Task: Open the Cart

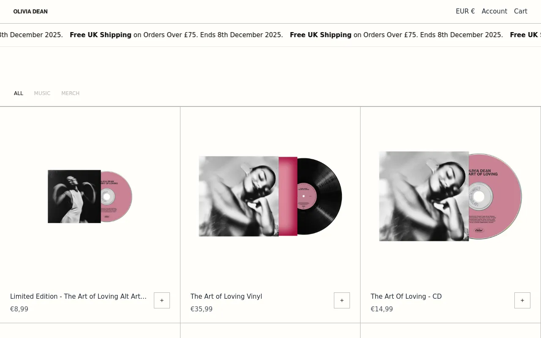Action: click(520, 11)
